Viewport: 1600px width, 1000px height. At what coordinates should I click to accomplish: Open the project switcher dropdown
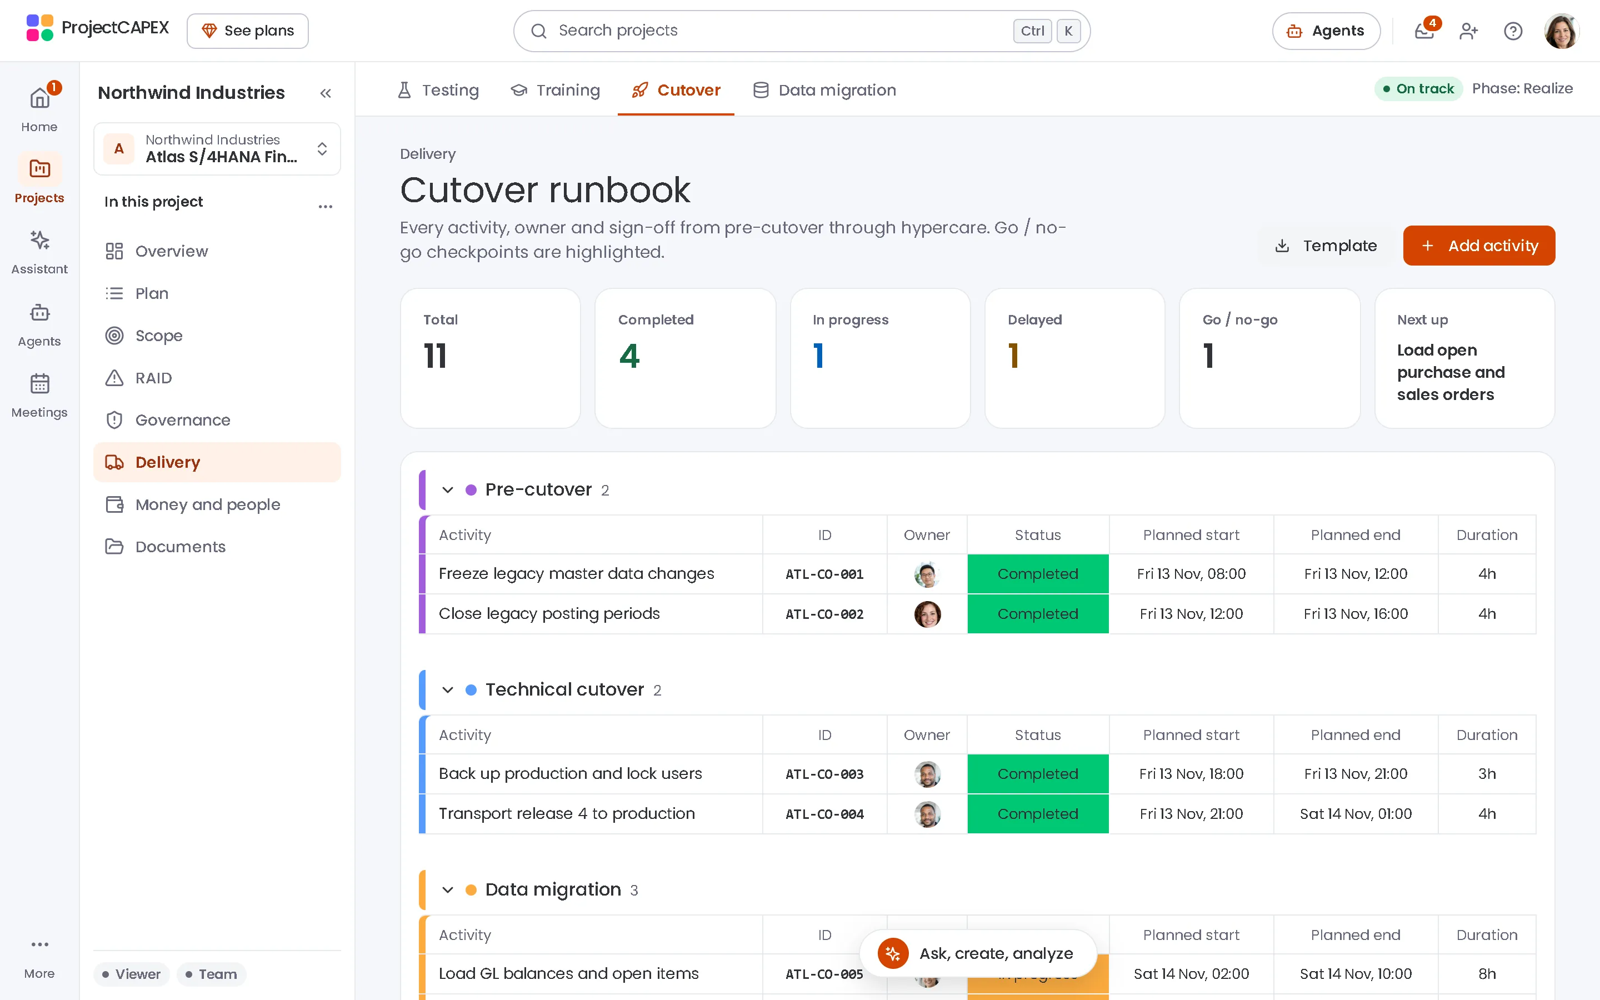coord(217,149)
